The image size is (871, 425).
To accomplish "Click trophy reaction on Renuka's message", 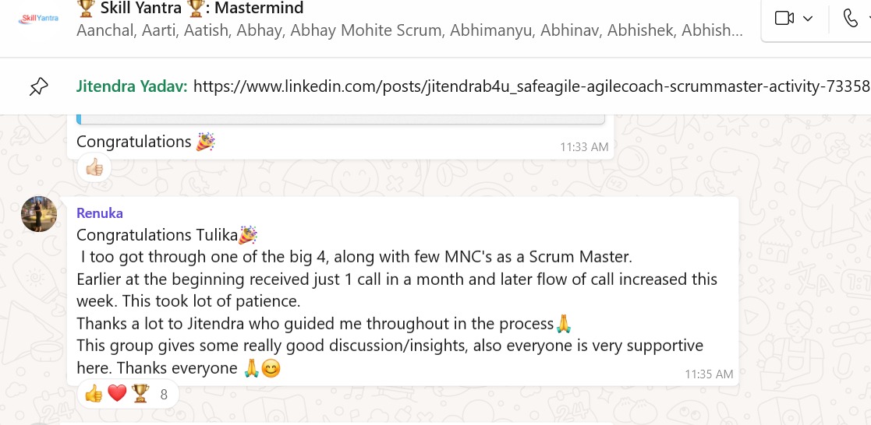I will tap(140, 394).
